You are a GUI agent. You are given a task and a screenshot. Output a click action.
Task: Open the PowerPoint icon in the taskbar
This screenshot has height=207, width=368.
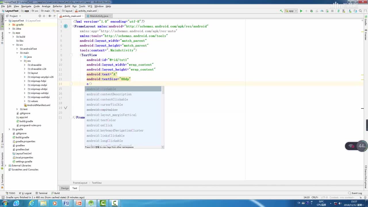tap(79, 203)
